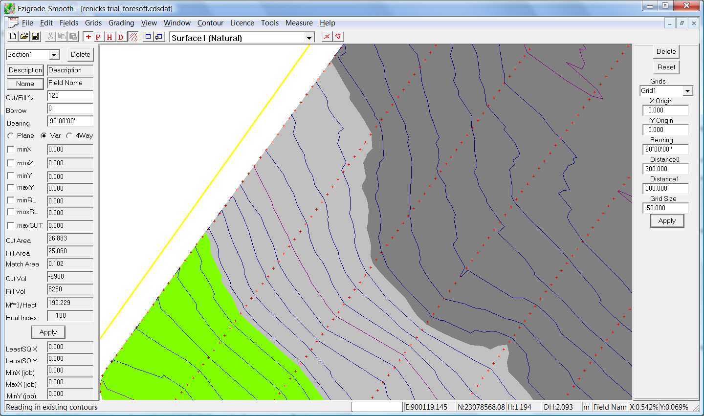
Task: Toggle the red hatch lines icon
Action: click(x=133, y=37)
